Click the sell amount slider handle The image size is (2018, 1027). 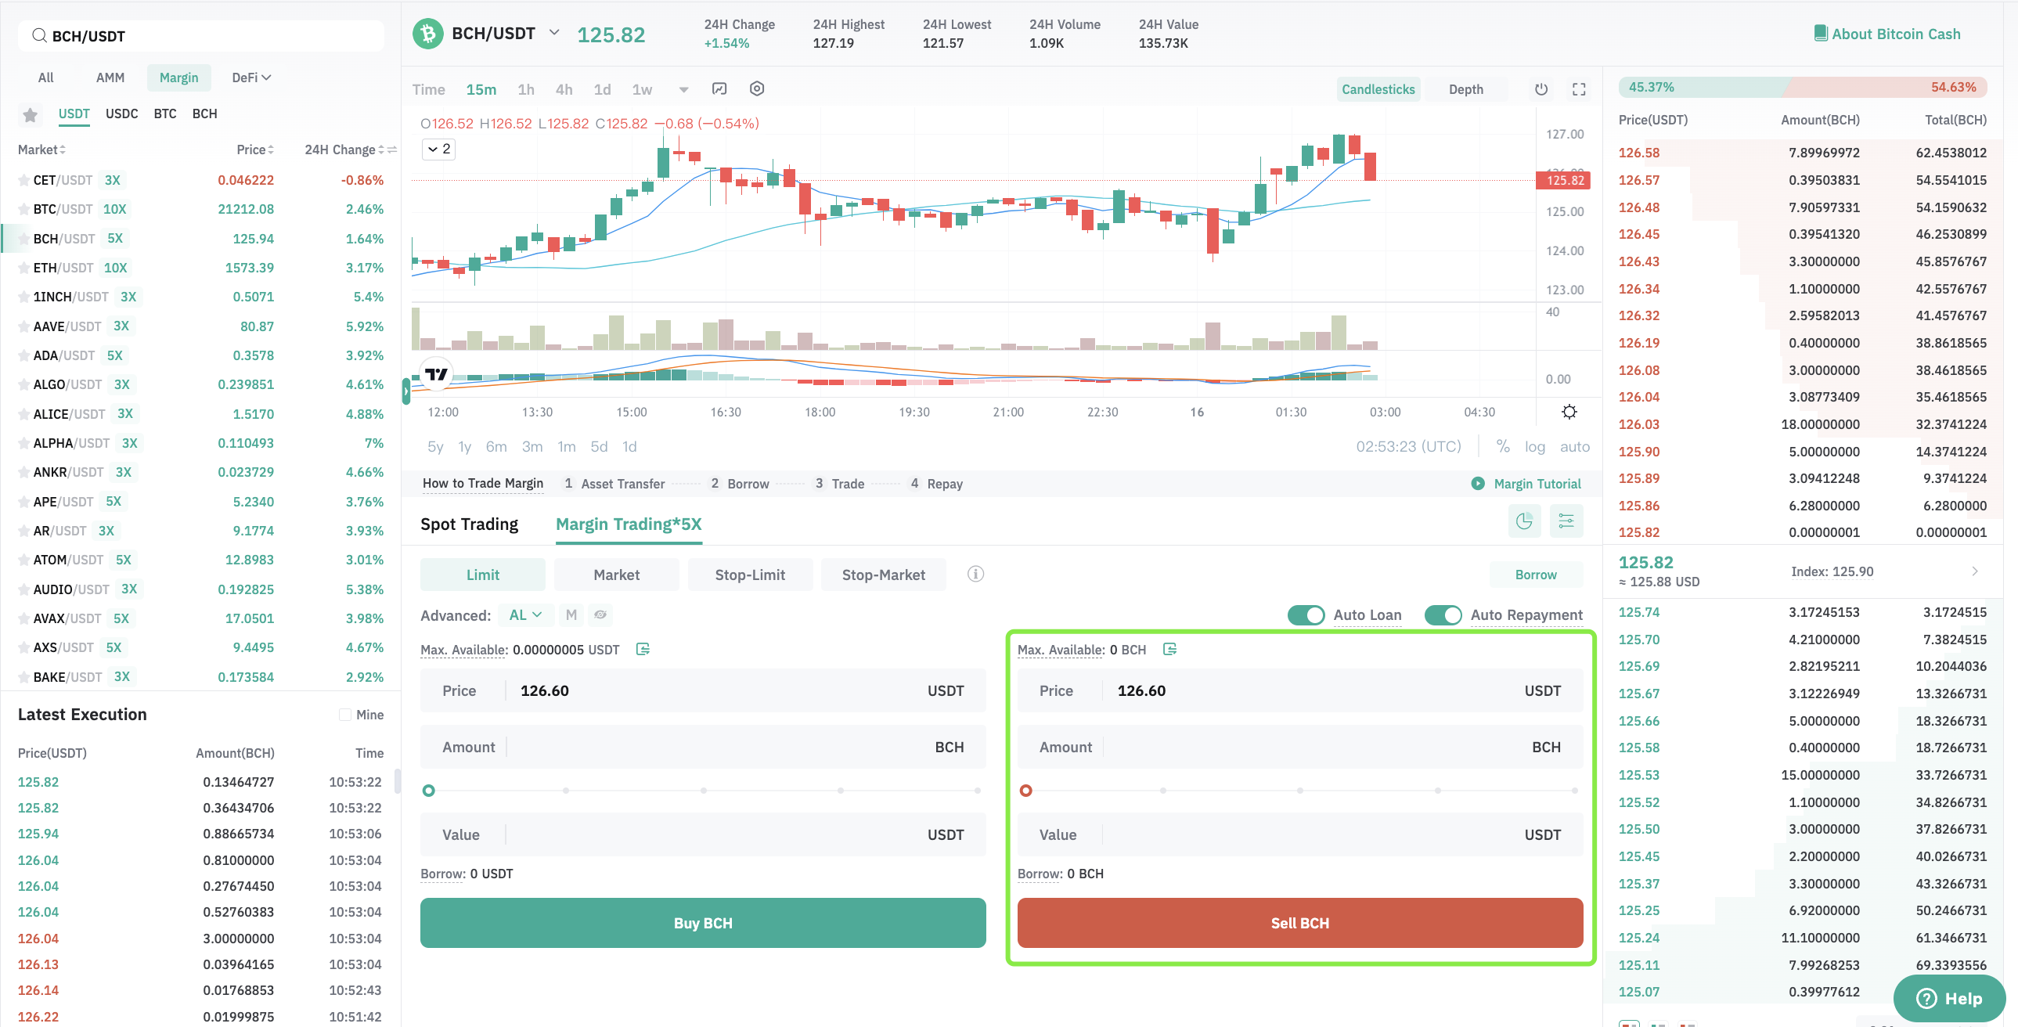(x=1025, y=791)
